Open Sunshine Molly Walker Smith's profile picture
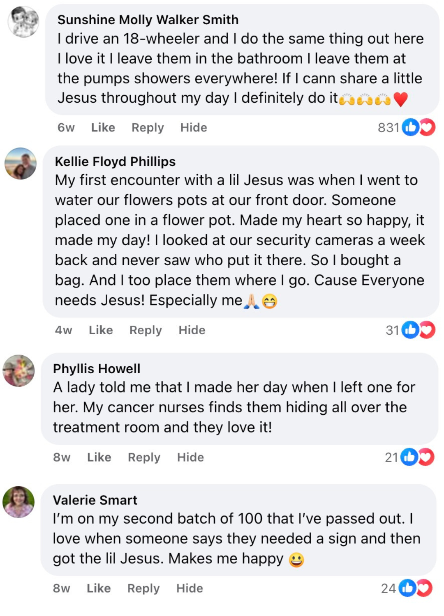The image size is (444, 616). [x=23, y=22]
